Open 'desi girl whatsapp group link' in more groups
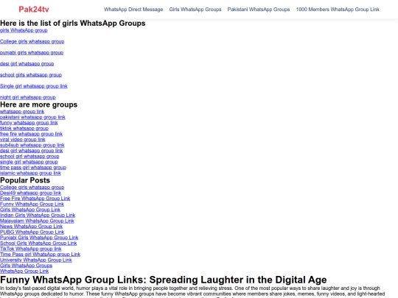Screen dimensions: 398x298 tap(31, 151)
